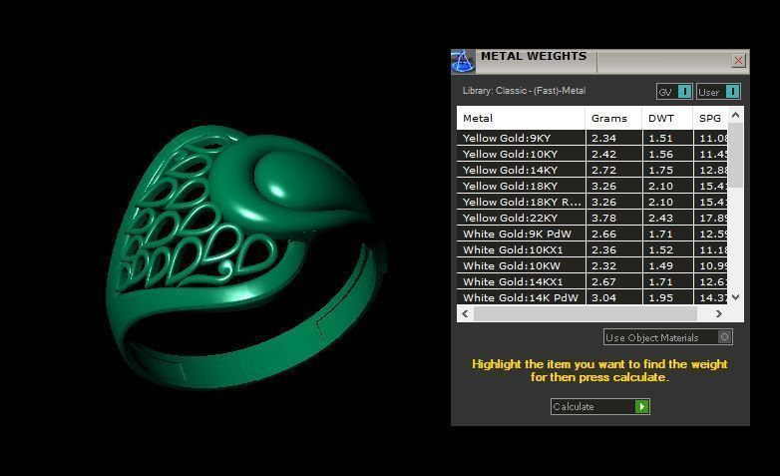Viewport: 780px width, 476px height.
Task: Toggle the User library switch
Action: (x=718, y=92)
